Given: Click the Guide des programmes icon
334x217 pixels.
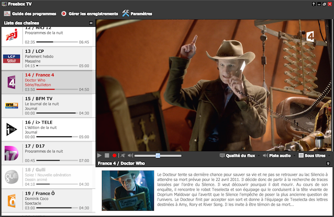Looking at the screenshot, I should (7, 14).
